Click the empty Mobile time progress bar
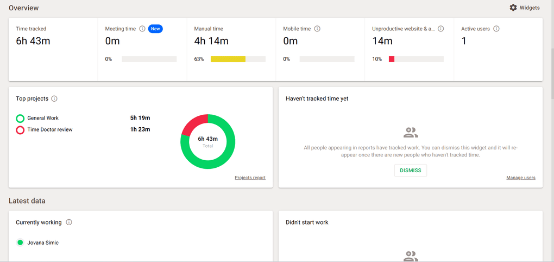This screenshot has width=554, height=262. [x=327, y=59]
